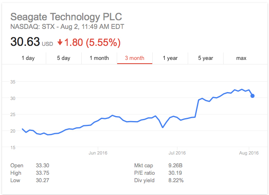Click the Open value 33.30
Screen dimensions: 269x195
[x=42, y=165]
